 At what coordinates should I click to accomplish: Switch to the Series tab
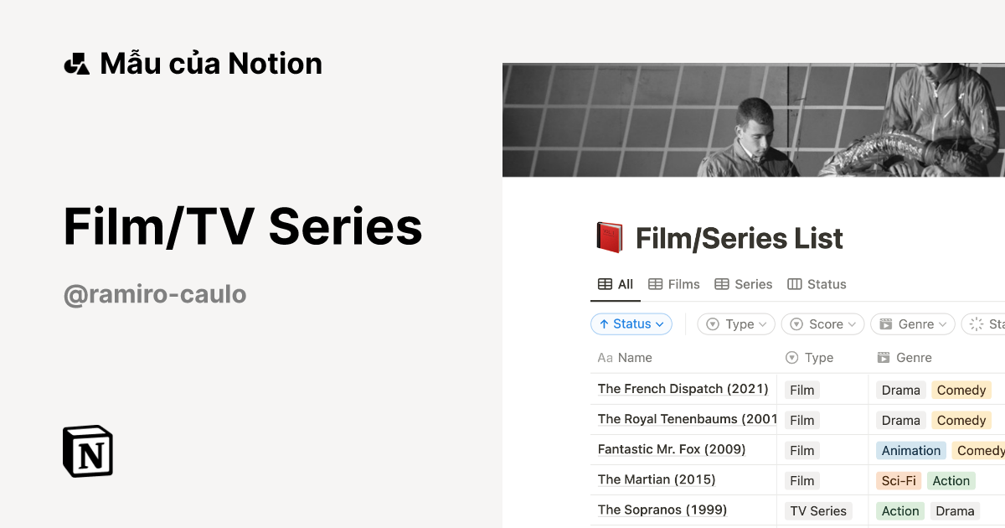click(752, 283)
